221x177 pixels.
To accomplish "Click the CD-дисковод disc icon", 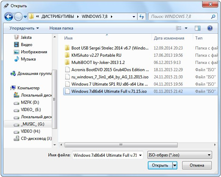I will [16, 138].
